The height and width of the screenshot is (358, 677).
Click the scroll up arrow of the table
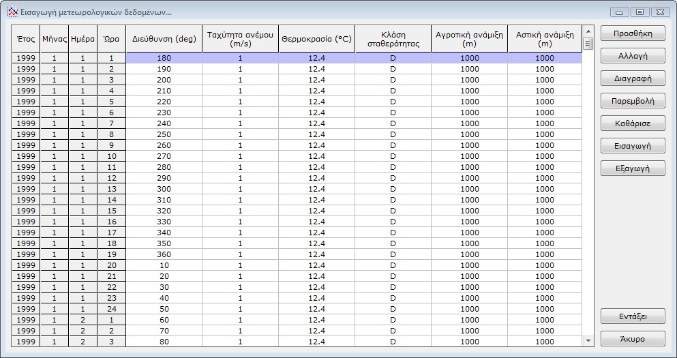tap(588, 31)
